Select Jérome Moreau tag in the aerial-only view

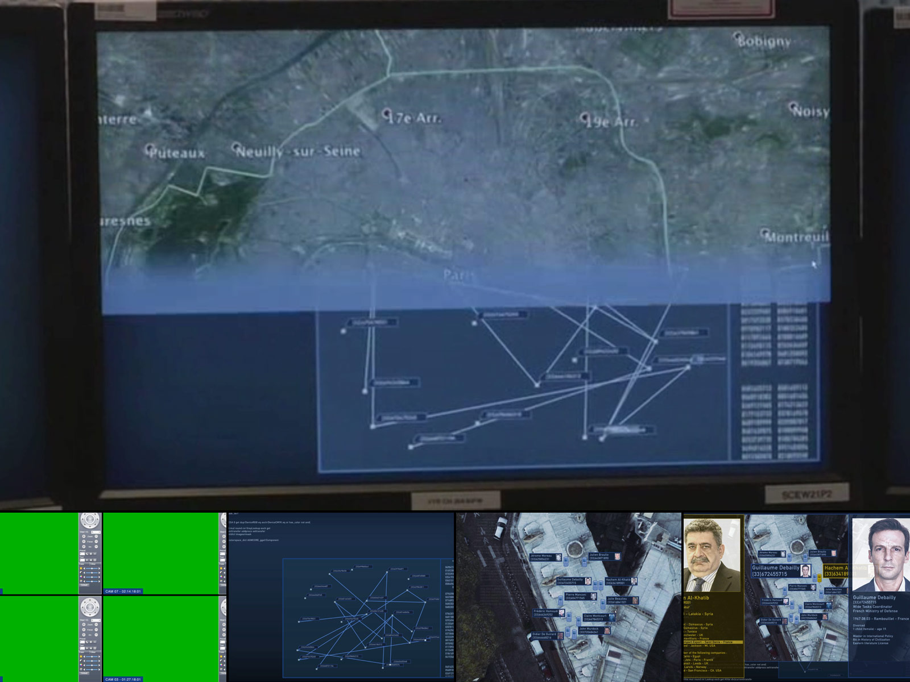pyautogui.click(x=545, y=557)
